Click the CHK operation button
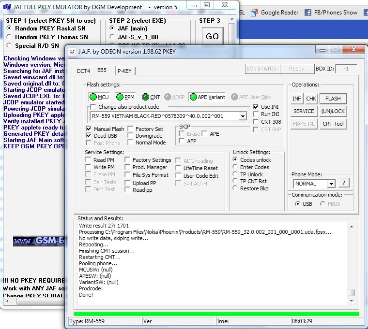 pos(311,99)
